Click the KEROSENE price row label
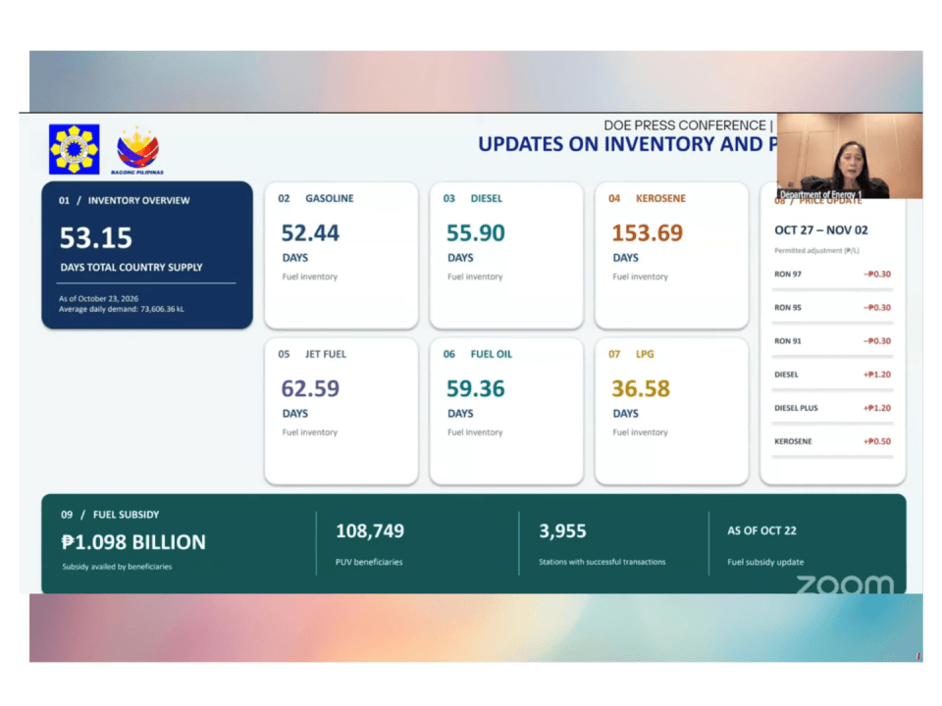Viewport: 942px width, 706px height. pyautogui.click(x=793, y=441)
